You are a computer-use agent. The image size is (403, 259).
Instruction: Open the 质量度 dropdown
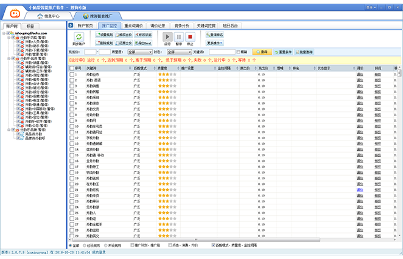click(141, 52)
